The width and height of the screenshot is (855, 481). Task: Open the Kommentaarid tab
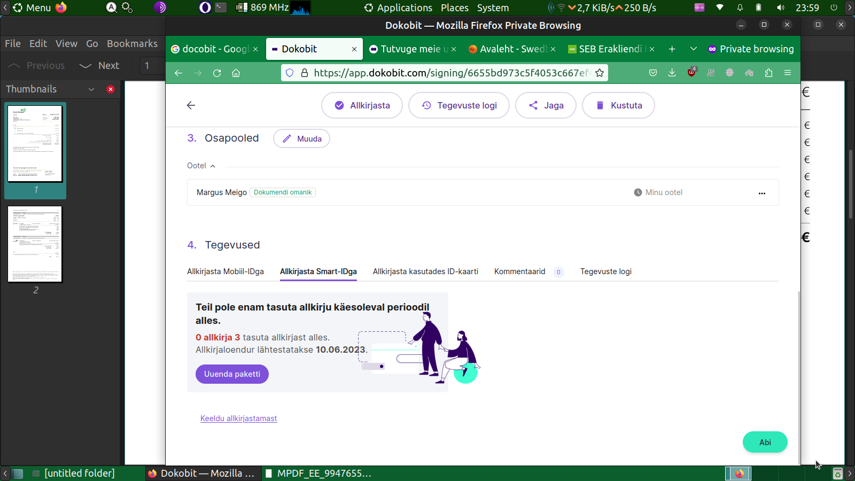[x=528, y=271]
